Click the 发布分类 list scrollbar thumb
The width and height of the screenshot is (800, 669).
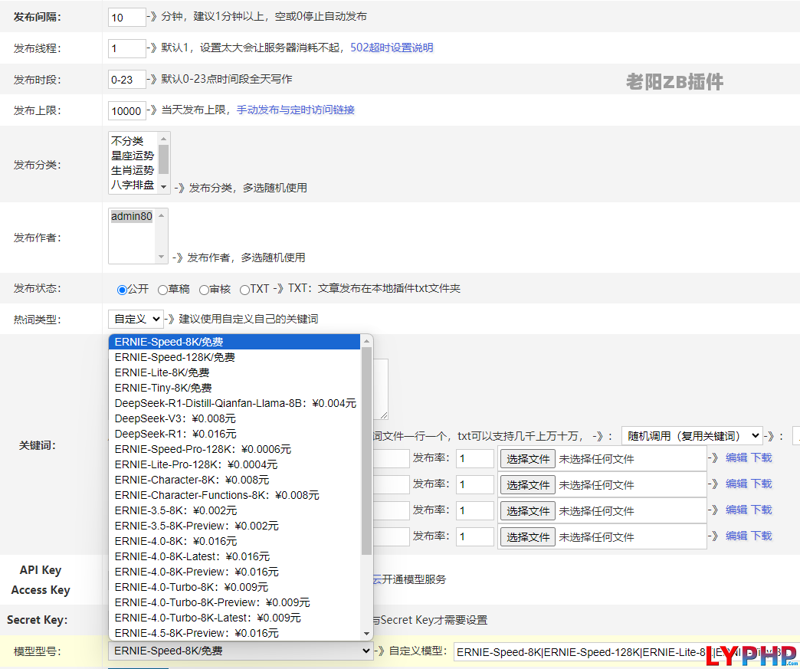click(163, 159)
